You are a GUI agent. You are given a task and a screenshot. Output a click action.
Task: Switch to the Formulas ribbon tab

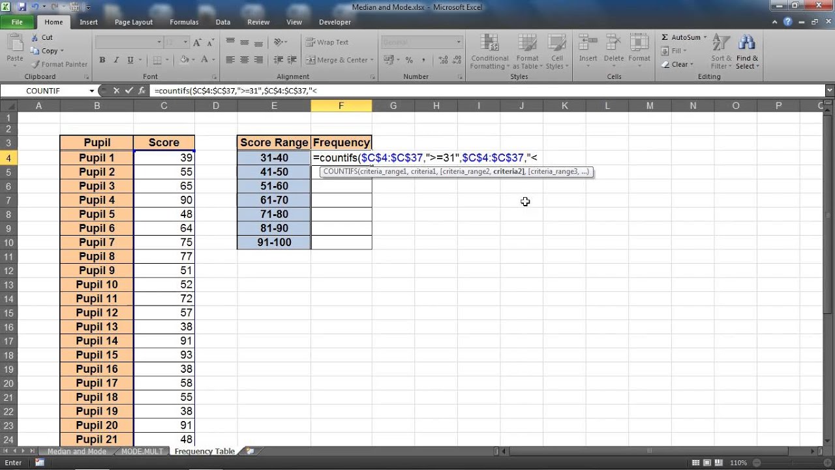pos(184,22)
